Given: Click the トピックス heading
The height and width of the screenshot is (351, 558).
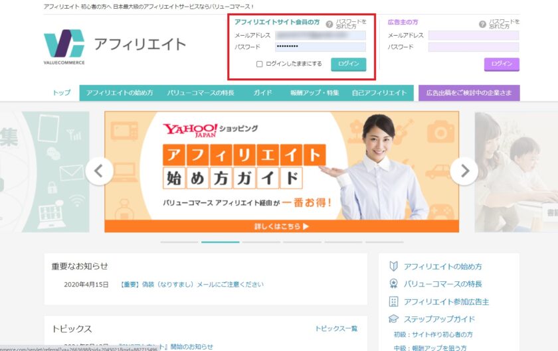Looking at the screenshot, I should pyautogui.click(x=72, y=329).
